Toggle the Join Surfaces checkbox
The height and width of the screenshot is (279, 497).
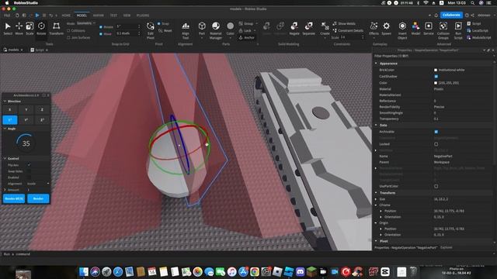(x=68, y=37)
